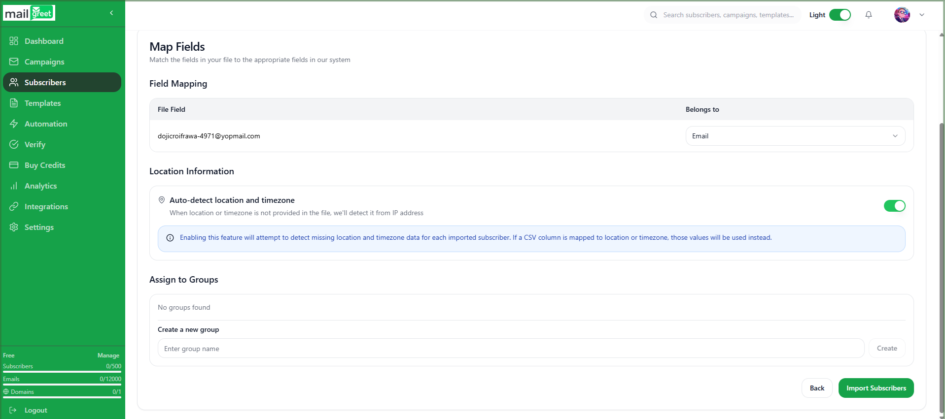Click the Subscribers people icon
Viewport: 945px width, 419px height.
pos(14,82)
